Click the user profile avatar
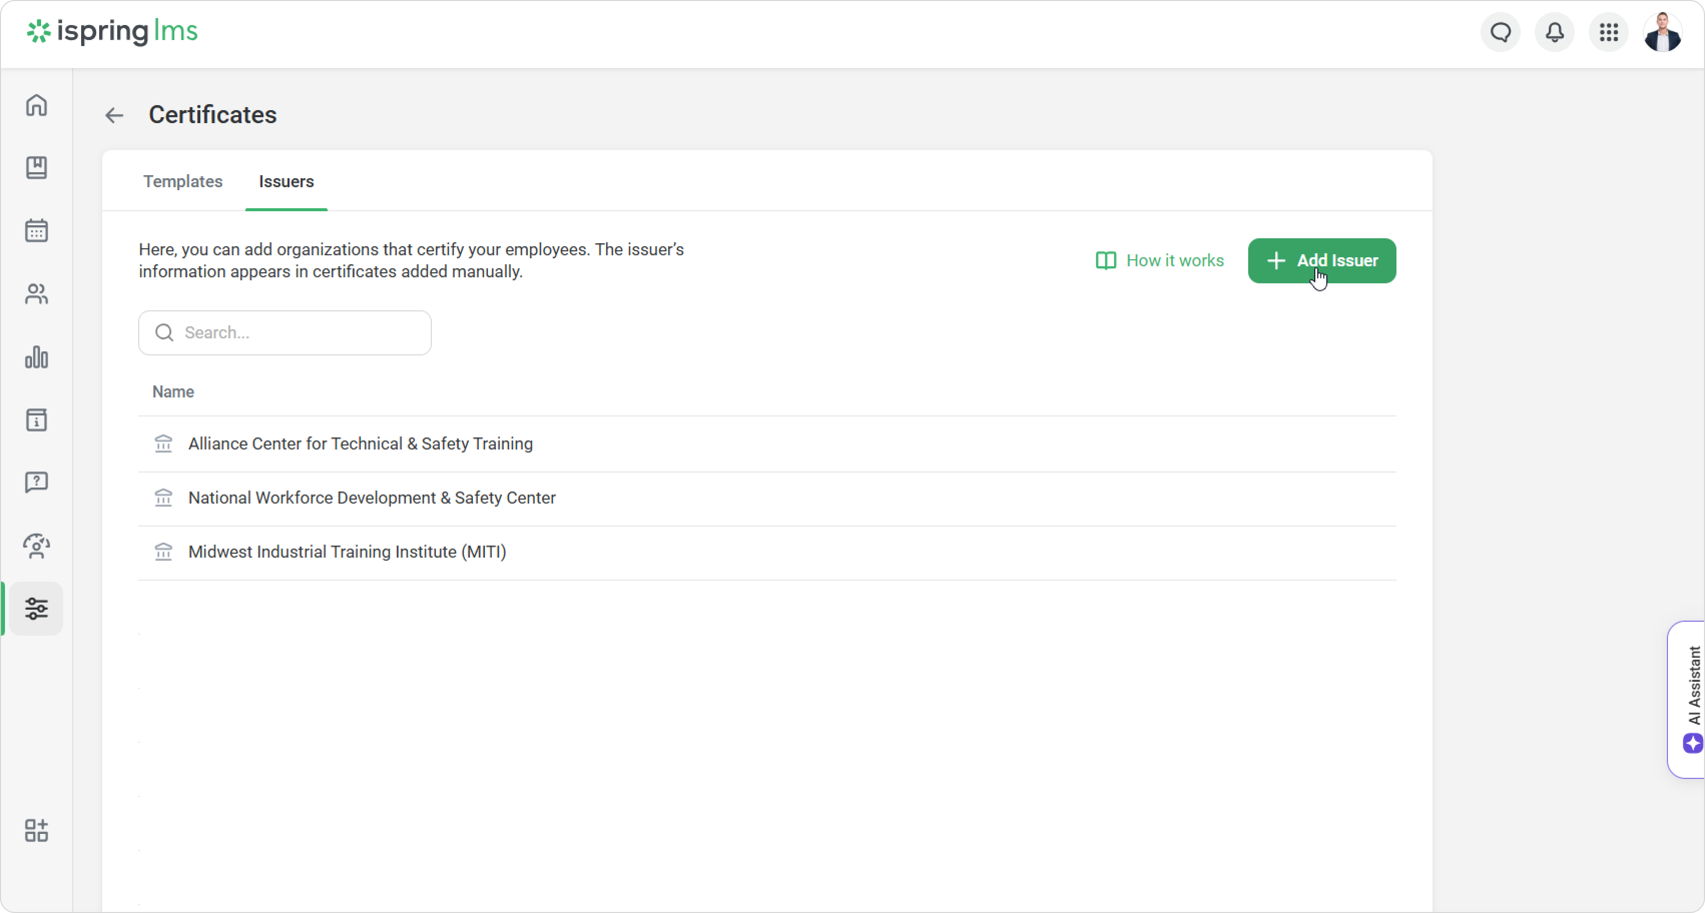Screen dimensions: 1705x913 click(1662, 32)
